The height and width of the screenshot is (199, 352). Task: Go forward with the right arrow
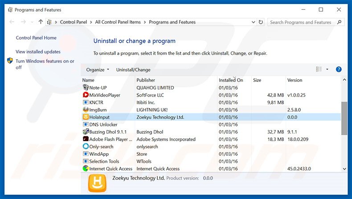(x=23, y=22)
